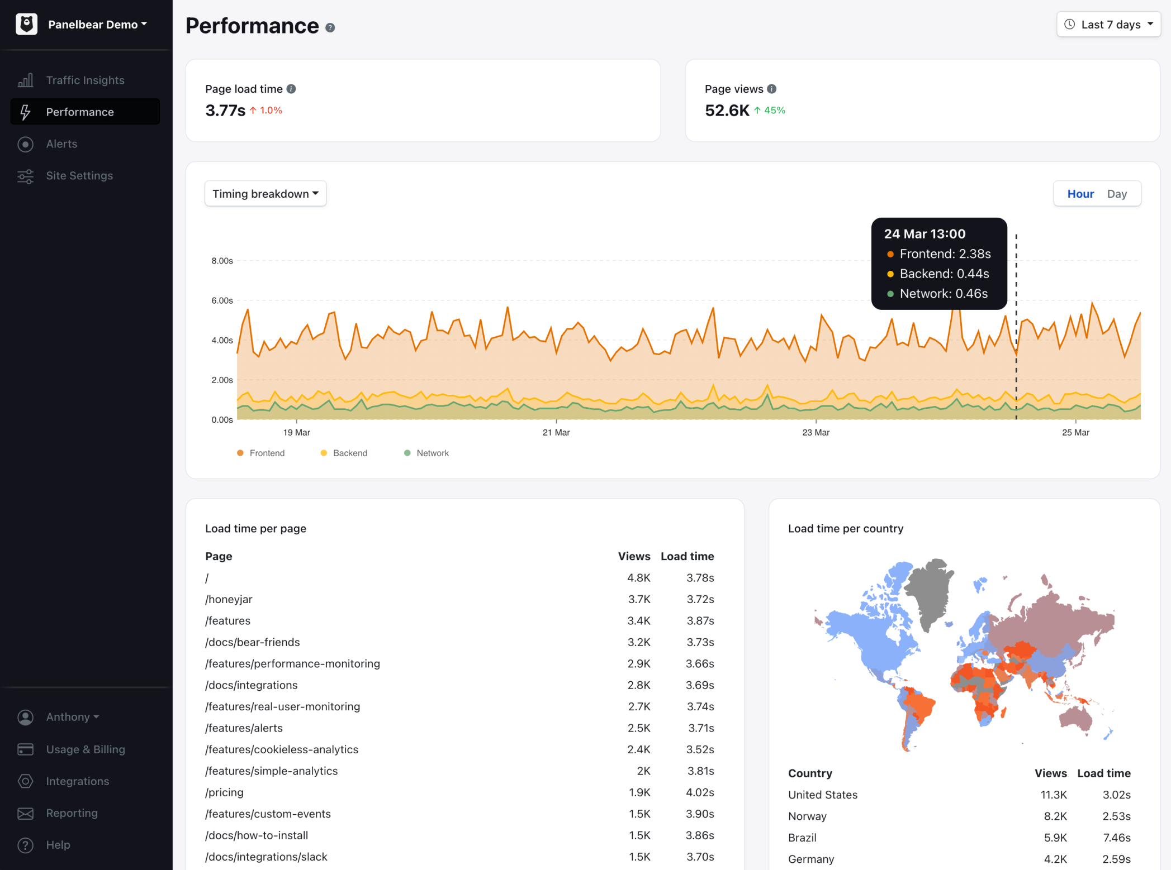
Task: Click the Alerts target icon in sidebar
Action: [x=26, y=144]
